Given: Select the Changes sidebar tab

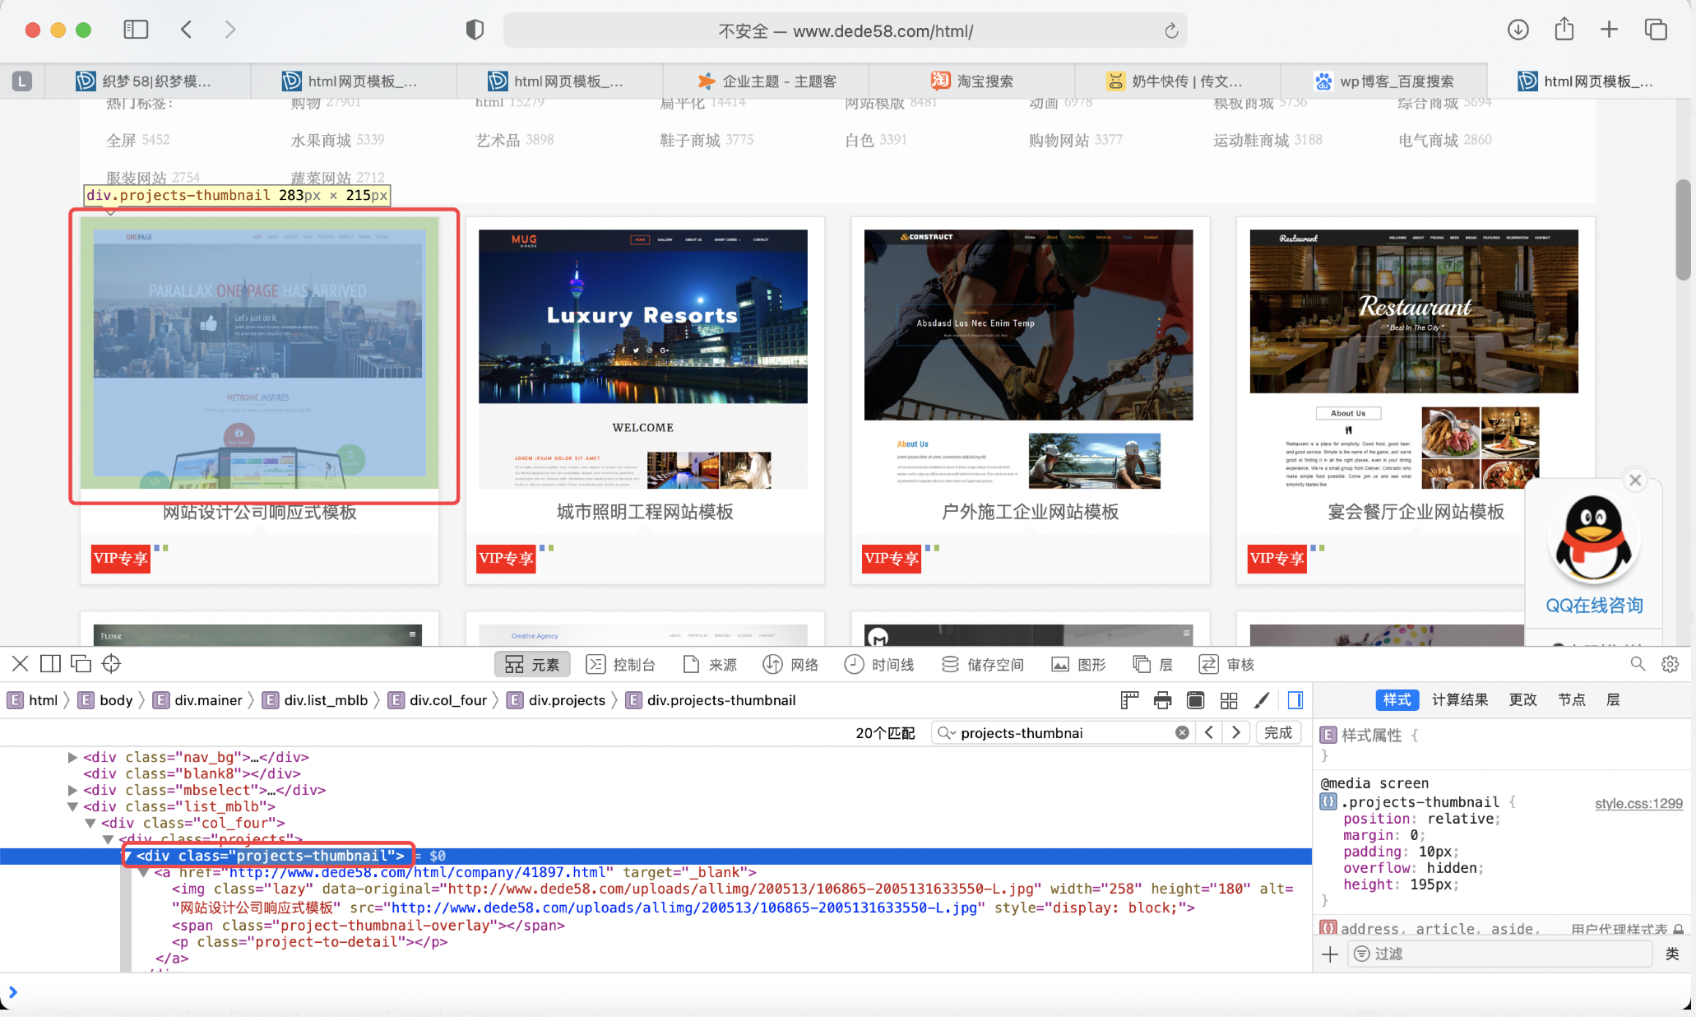Looking at the screenshot, I should coord(1522,700).
